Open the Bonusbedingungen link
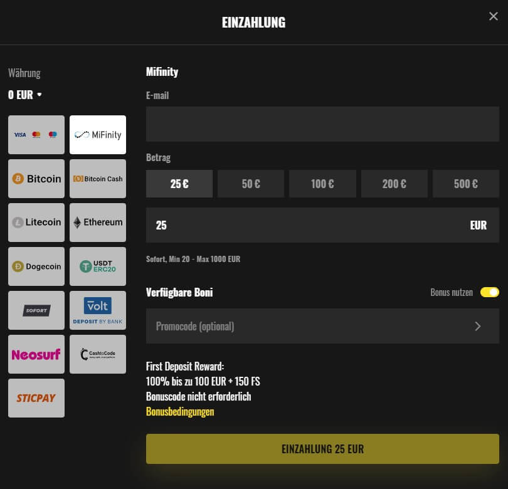The width and height of the screenshot is (508, 489). point(180,412)
